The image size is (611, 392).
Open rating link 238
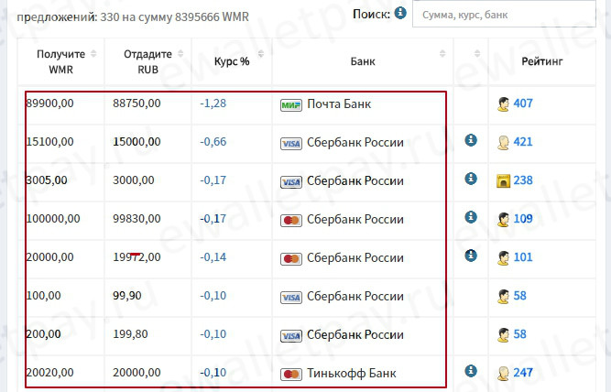pos(523,180)
